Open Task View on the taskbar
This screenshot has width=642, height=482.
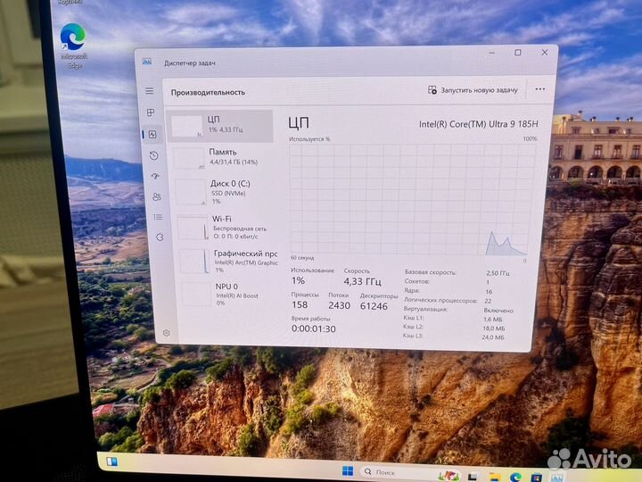(x=473, y=477)
